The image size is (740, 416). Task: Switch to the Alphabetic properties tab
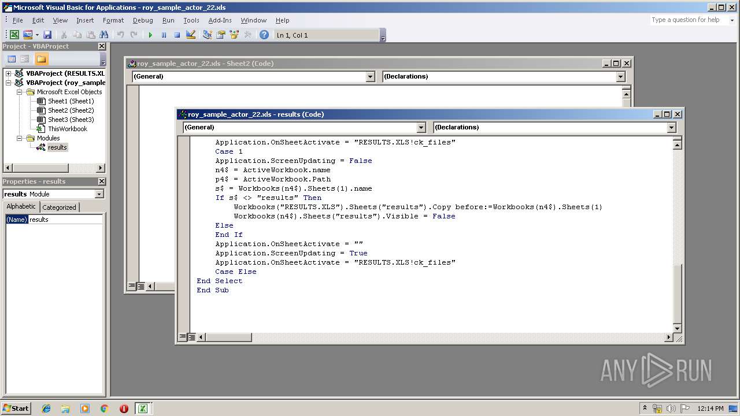tap(21, 207)
